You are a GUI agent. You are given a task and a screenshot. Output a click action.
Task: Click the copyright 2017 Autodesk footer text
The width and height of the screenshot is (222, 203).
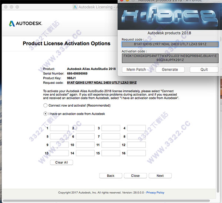[x=101, y=193]
